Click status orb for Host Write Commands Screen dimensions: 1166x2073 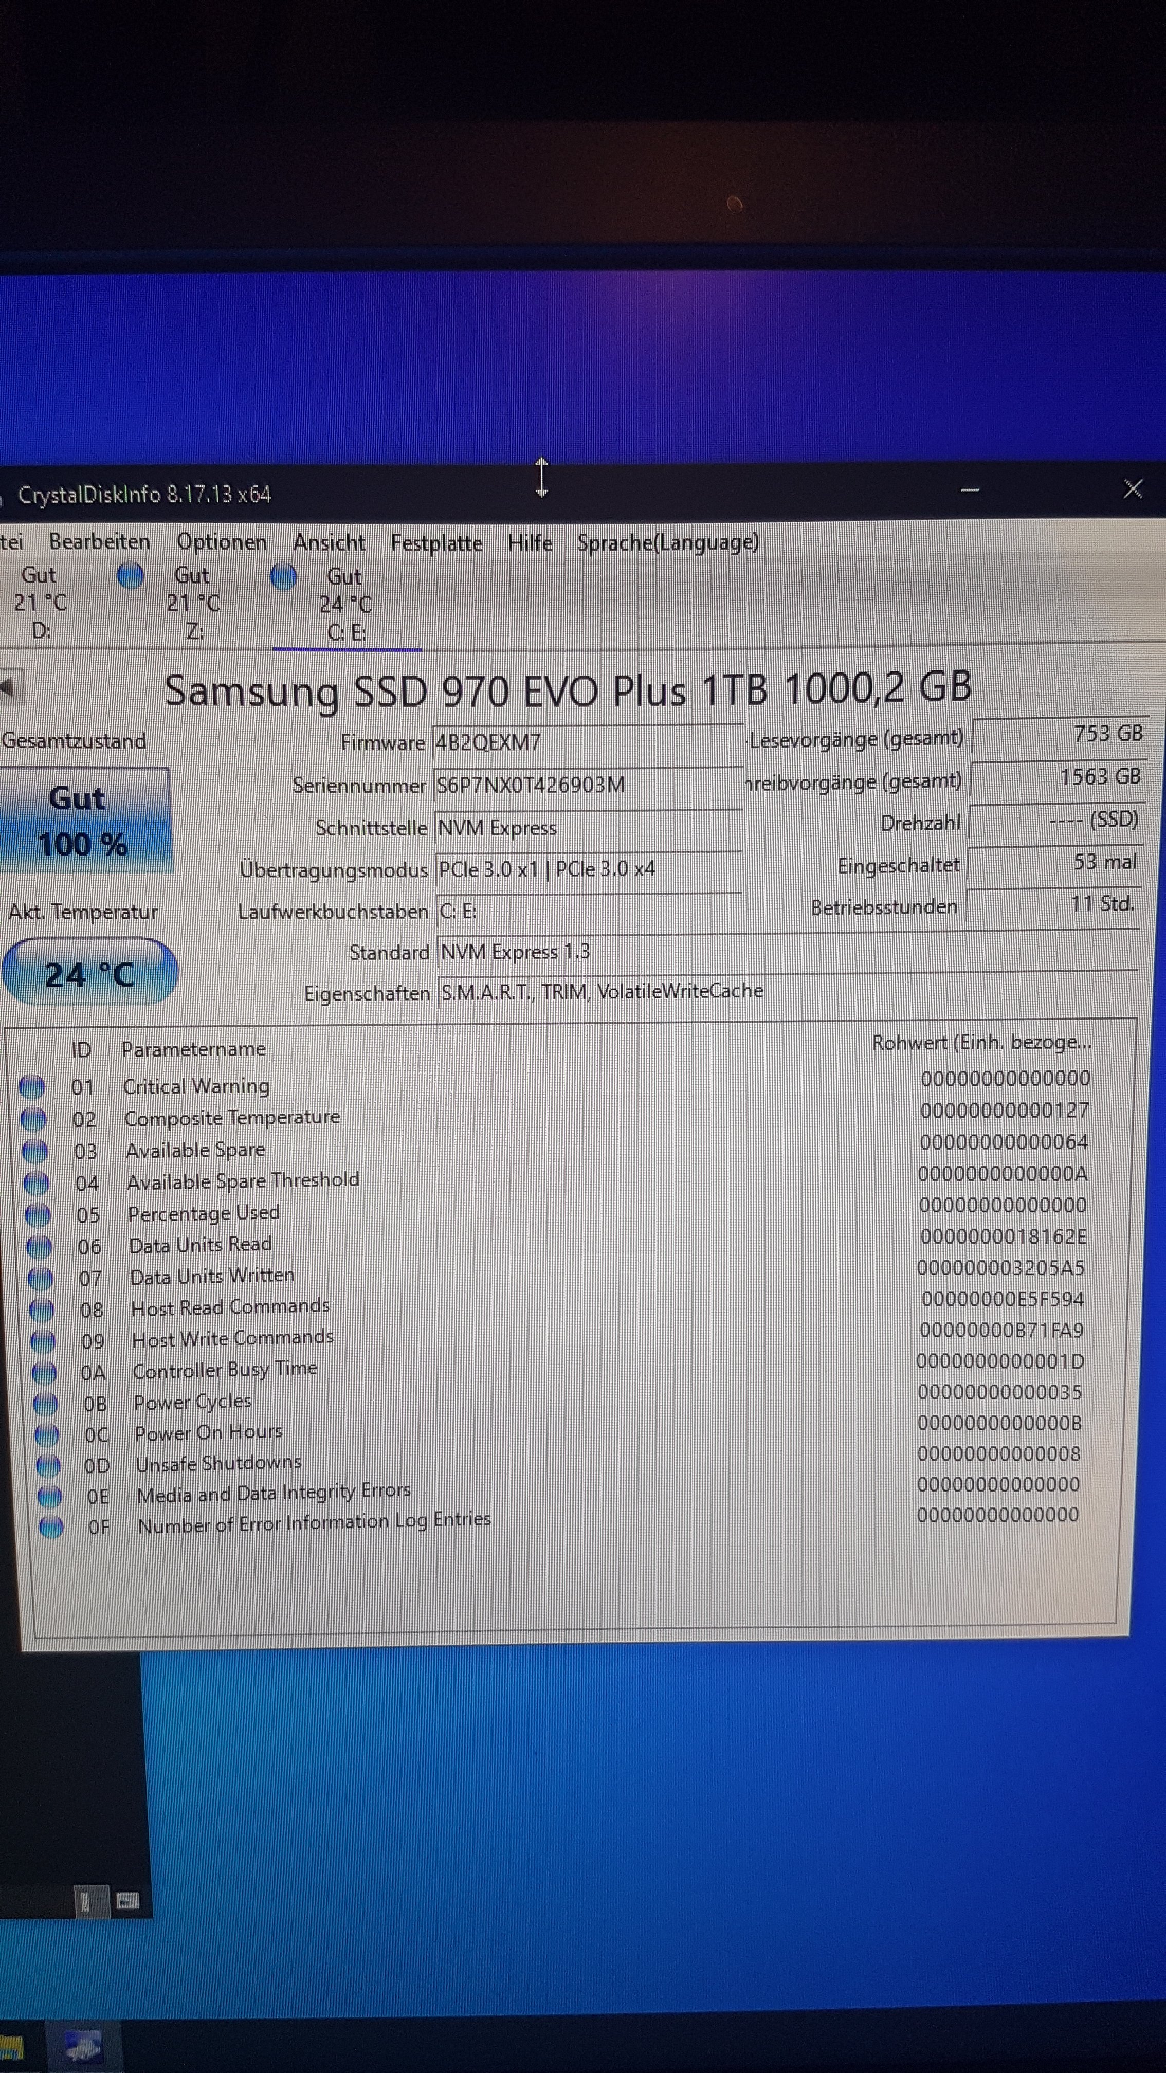point(44,1341)
